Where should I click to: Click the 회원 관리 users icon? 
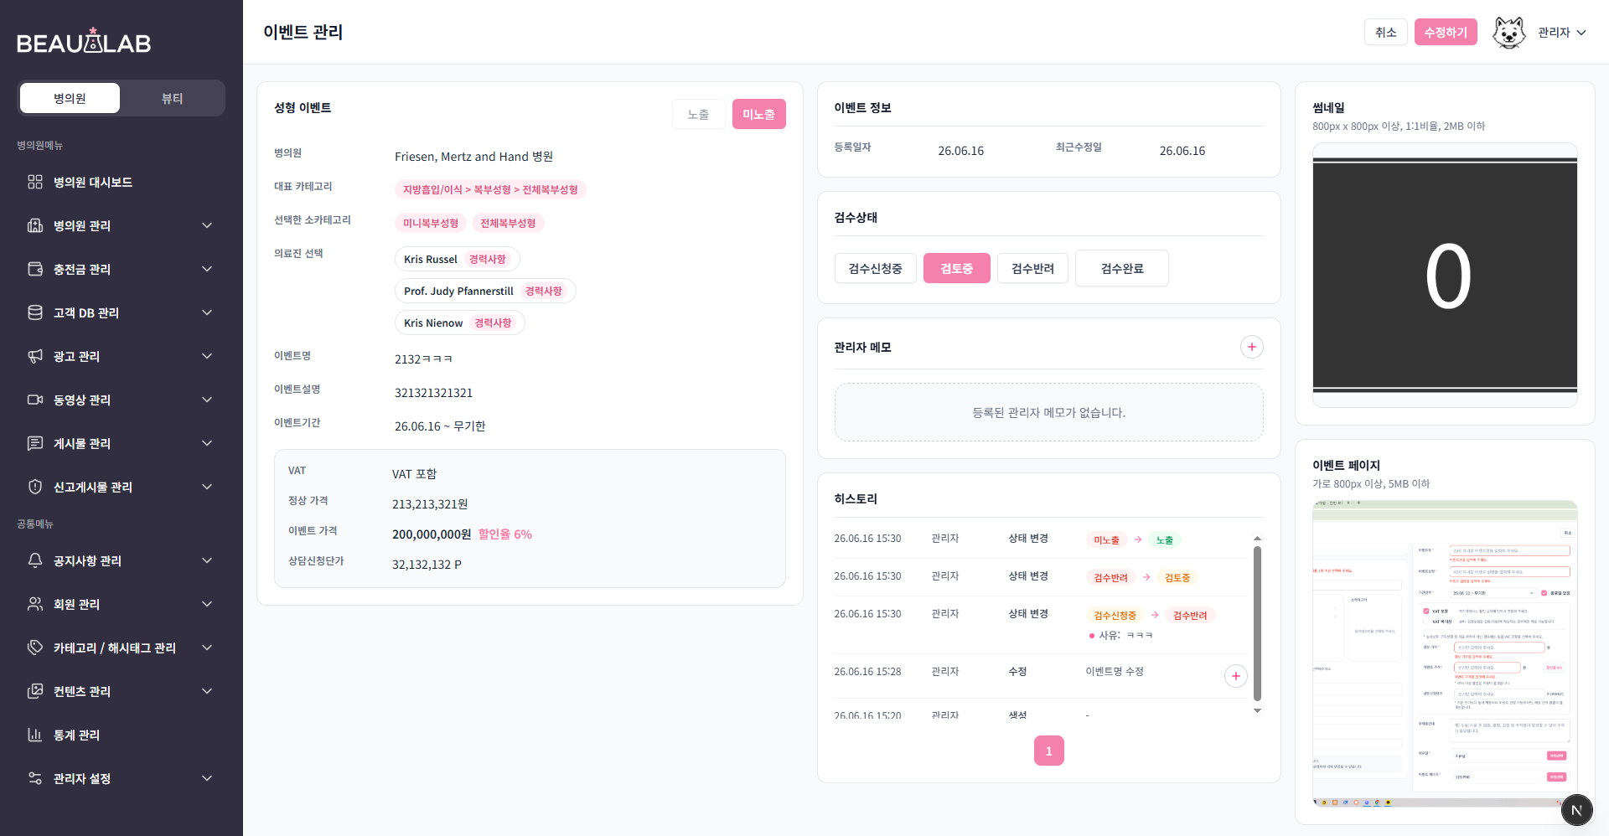pyautogui.click(x=35, y=604)
